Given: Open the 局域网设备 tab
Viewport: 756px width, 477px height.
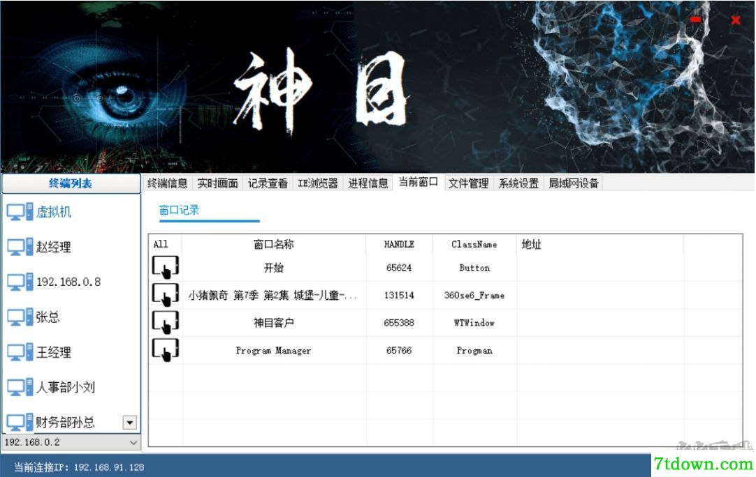Looking at the screenshot, I should [x=573, y=183].
